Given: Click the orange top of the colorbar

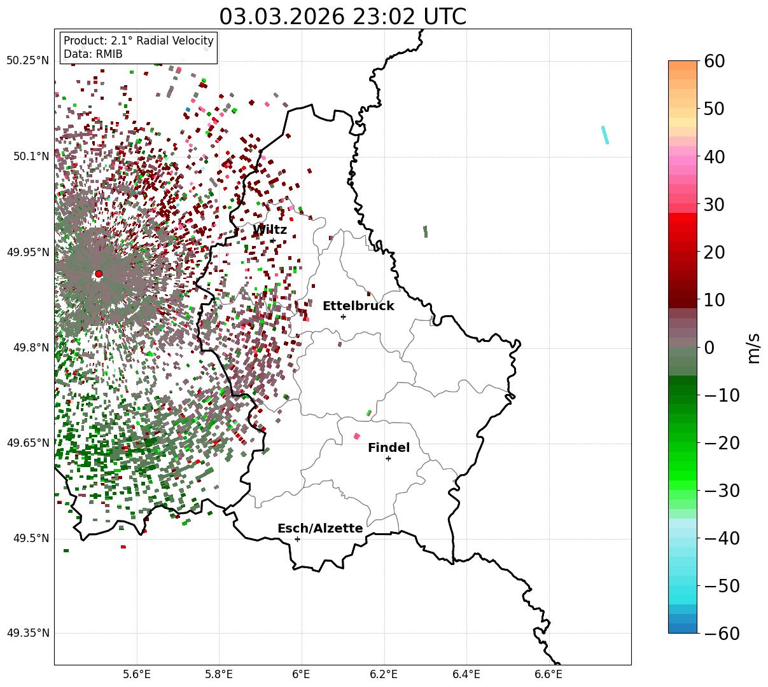Looking at the screenshot, I should coord(683,65).
